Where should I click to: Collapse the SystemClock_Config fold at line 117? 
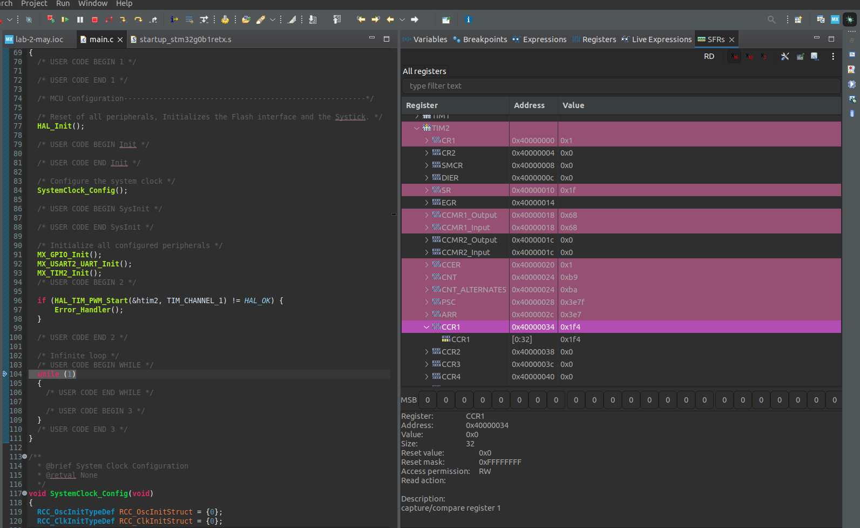24,493
